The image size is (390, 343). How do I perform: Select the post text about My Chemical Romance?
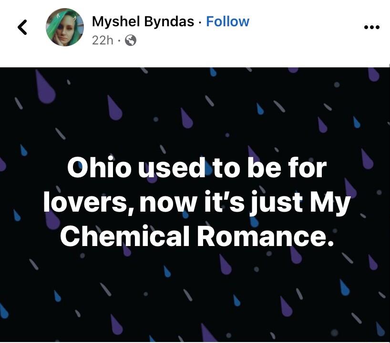click(195, 201)
